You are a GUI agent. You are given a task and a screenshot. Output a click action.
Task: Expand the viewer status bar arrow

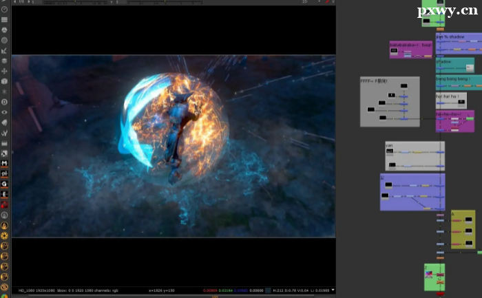(333, 290)
